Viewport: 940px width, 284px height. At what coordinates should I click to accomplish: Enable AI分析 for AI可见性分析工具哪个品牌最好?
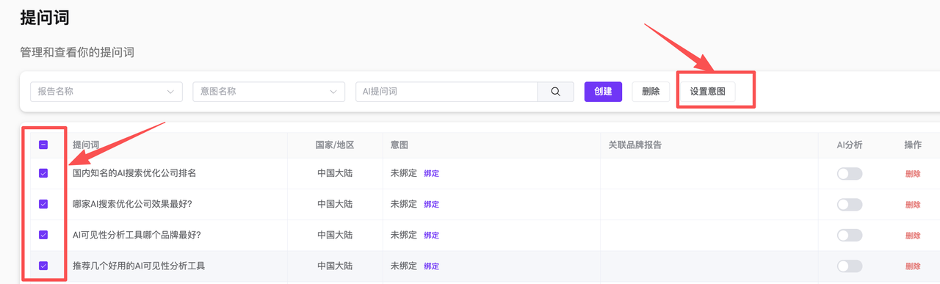point(850,236)
